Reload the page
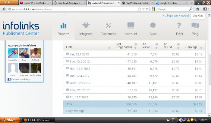 tap(147, 9)
